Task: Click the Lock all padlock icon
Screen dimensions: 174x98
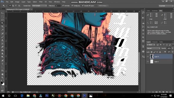Action: tap(160, 52)
